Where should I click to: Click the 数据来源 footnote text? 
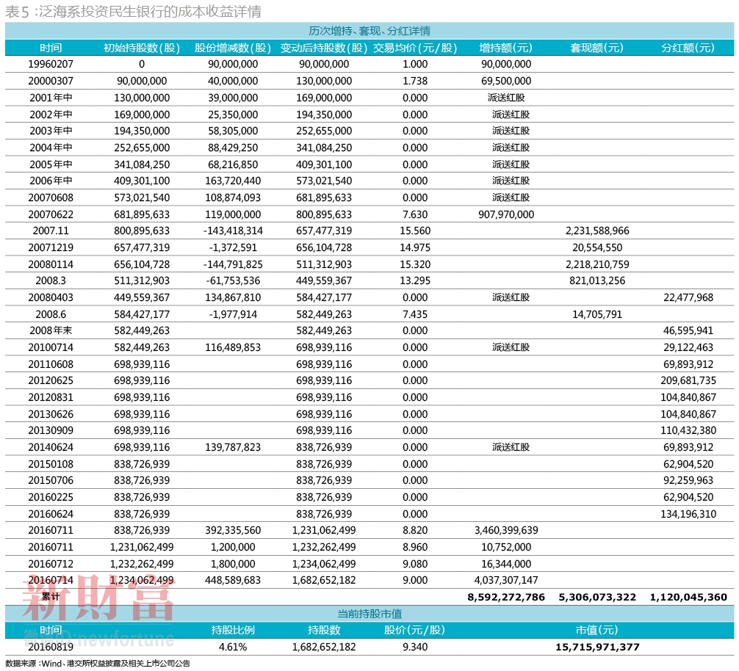tap(97, 664)
